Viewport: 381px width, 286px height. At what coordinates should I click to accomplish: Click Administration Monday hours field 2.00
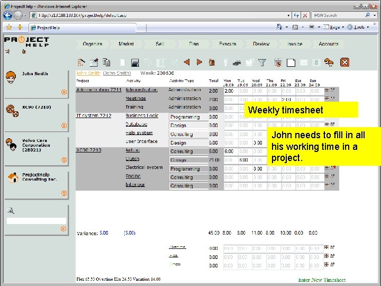[230, 91]
